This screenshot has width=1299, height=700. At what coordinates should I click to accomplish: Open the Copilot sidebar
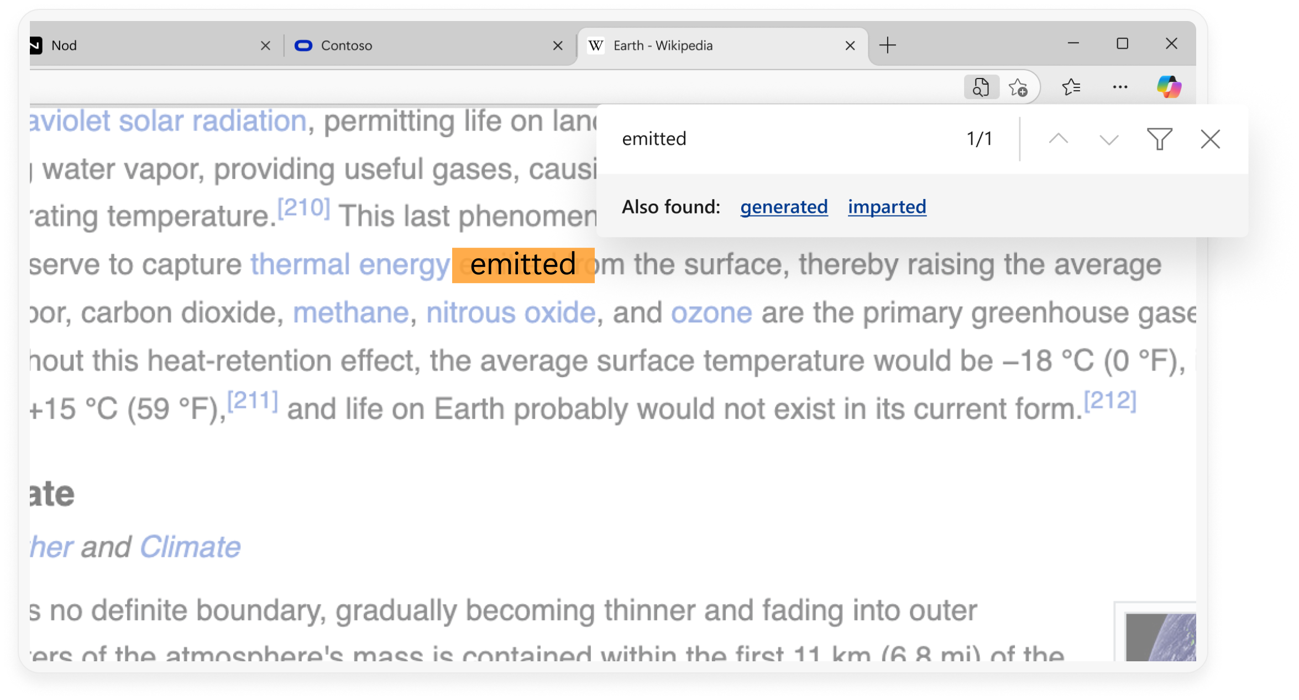click(1169, 87)
